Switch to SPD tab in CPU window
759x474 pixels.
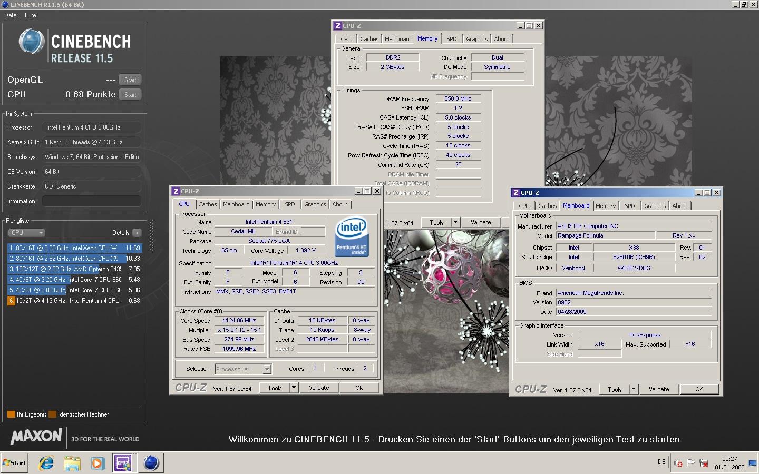[x=290, y=204]
